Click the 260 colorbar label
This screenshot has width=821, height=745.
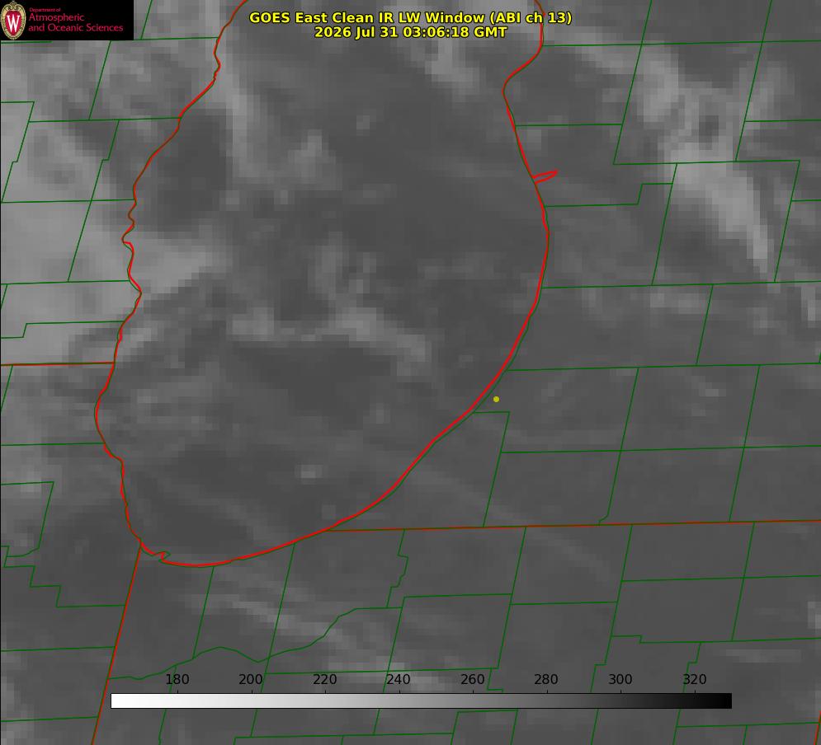tap(472, 679)
